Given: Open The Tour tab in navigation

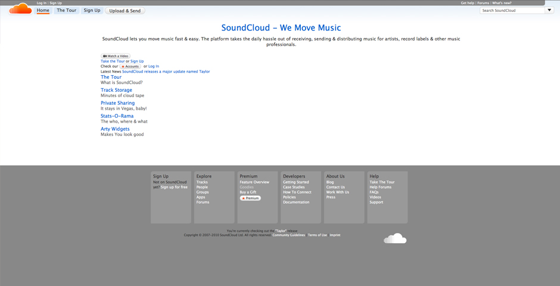Looking at the screenshot, I should (x=67, y=10).
